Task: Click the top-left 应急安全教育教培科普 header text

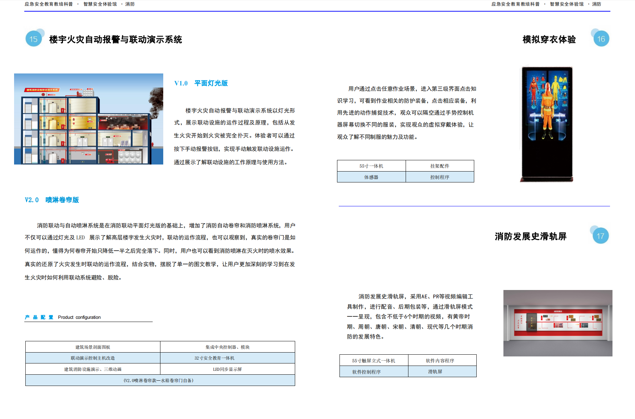Action: pos(49,4)
